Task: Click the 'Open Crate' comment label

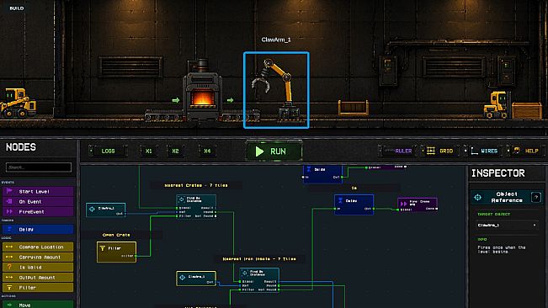Action: 116,235
